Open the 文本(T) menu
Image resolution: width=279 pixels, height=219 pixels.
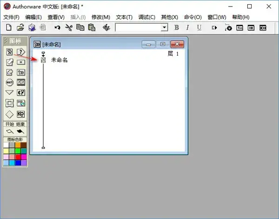[124, 17]
